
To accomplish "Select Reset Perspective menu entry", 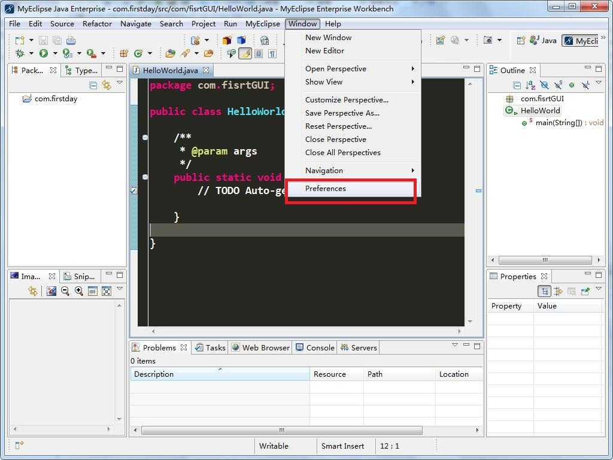I will point(354,126).
